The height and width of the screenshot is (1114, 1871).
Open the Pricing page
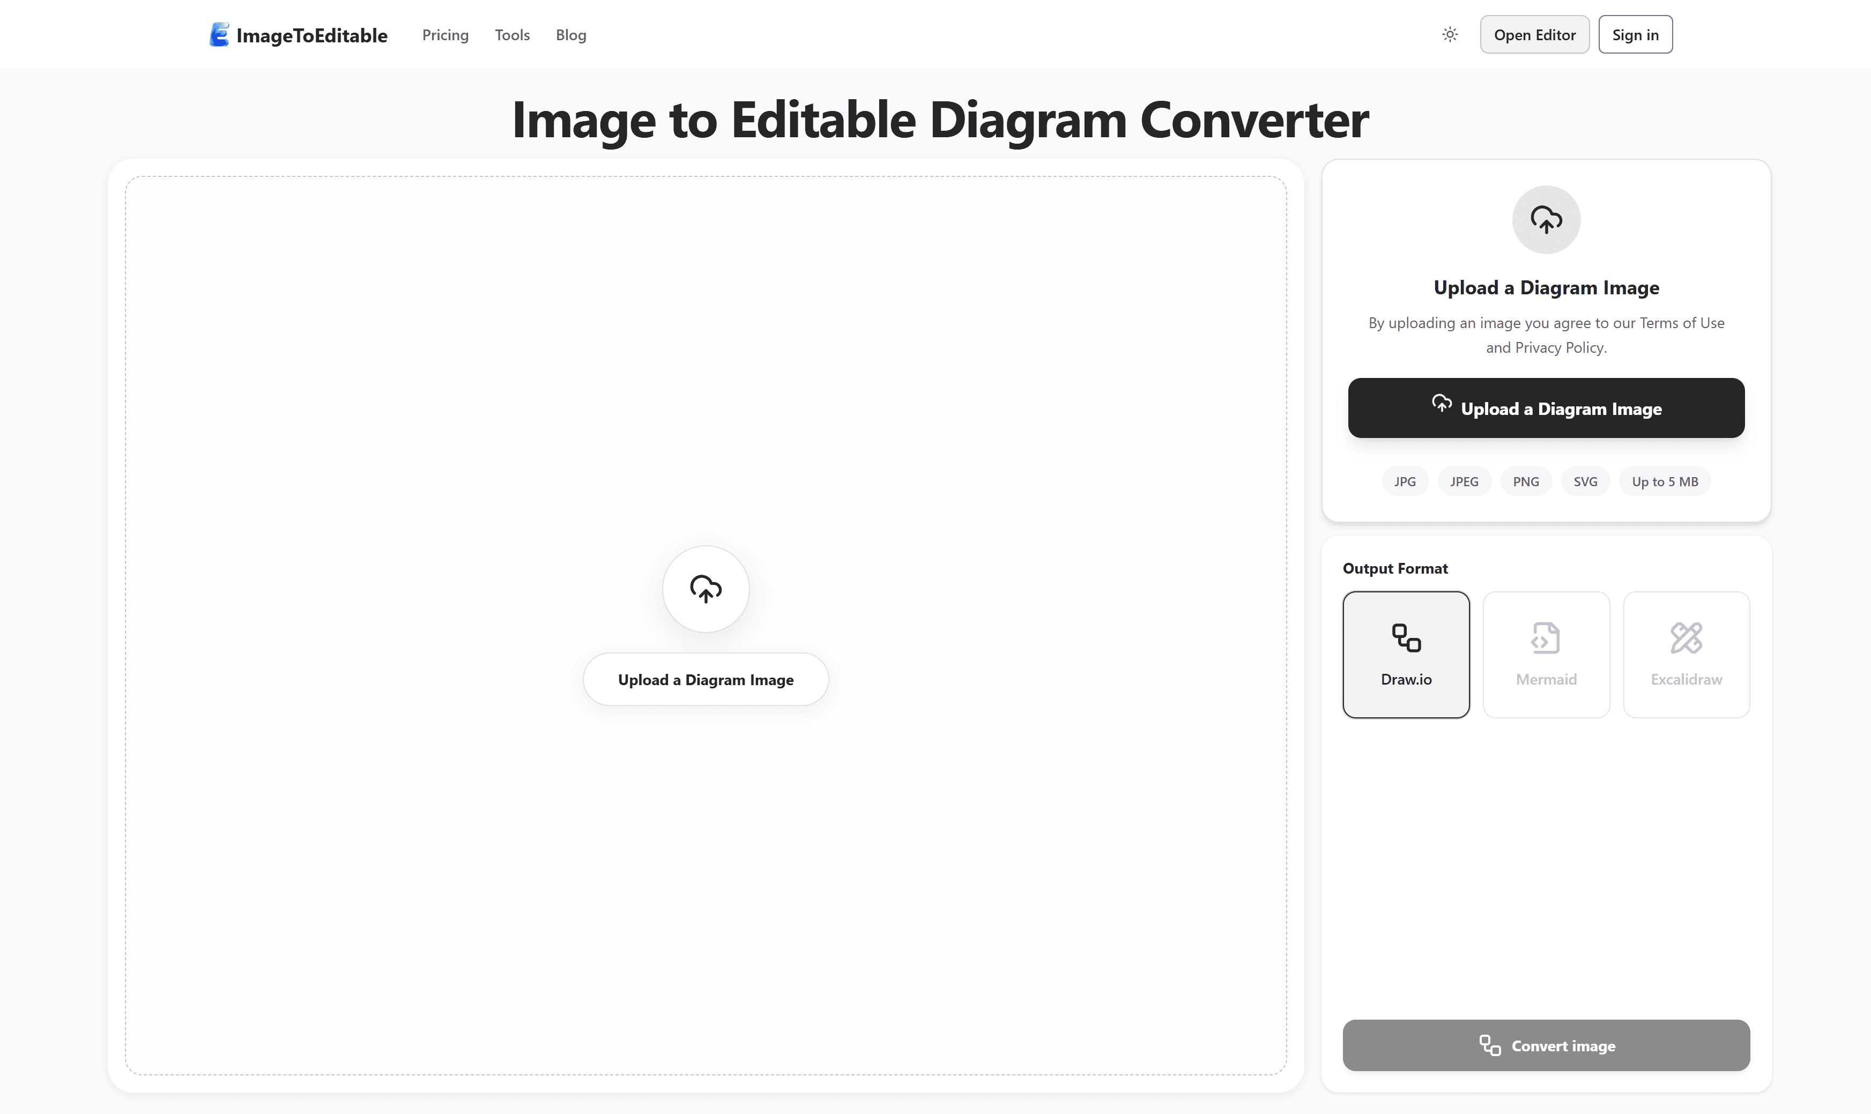tap(445, 35)
